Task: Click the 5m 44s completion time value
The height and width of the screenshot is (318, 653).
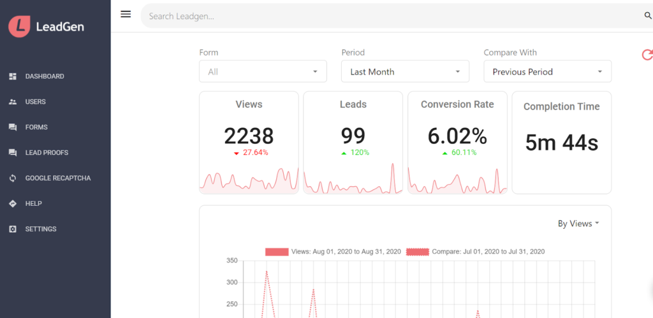Action: [x=562, y=143]
